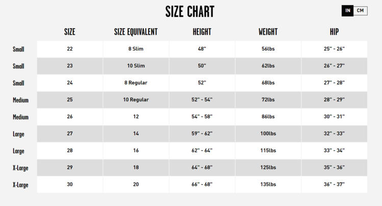
Task: Click the 56lbs weight cell
Action: (268, 49)
